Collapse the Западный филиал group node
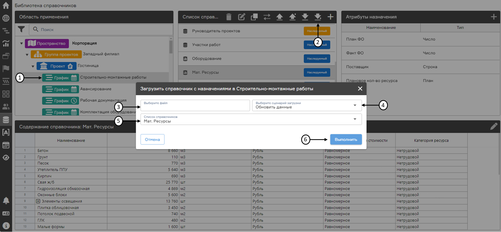The image size is (501, 232). 27,55
